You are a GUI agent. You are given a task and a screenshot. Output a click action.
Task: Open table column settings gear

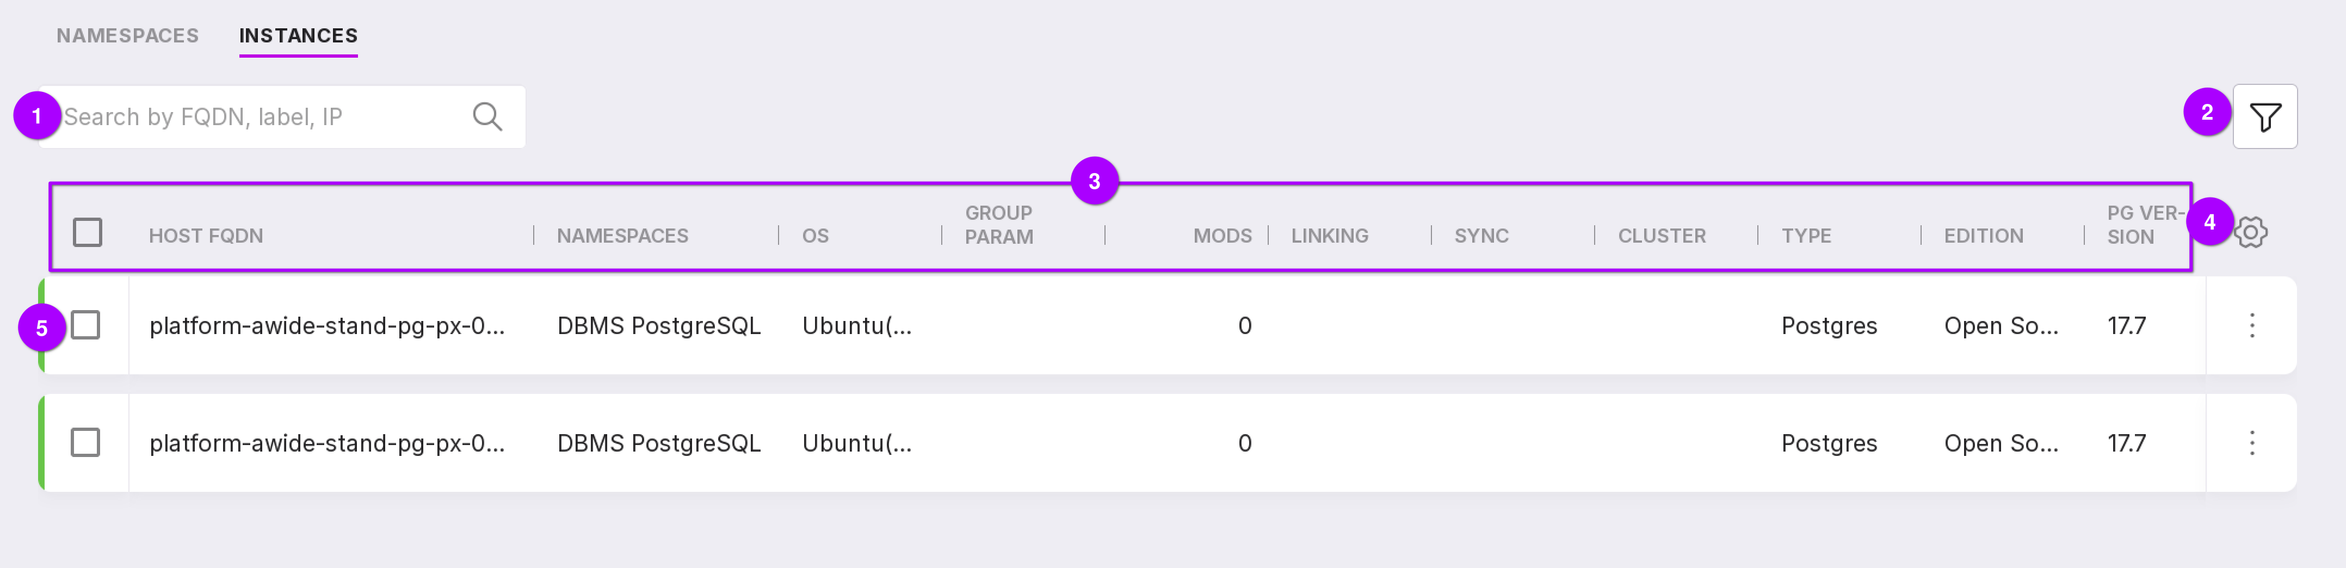coord(2251,232)
